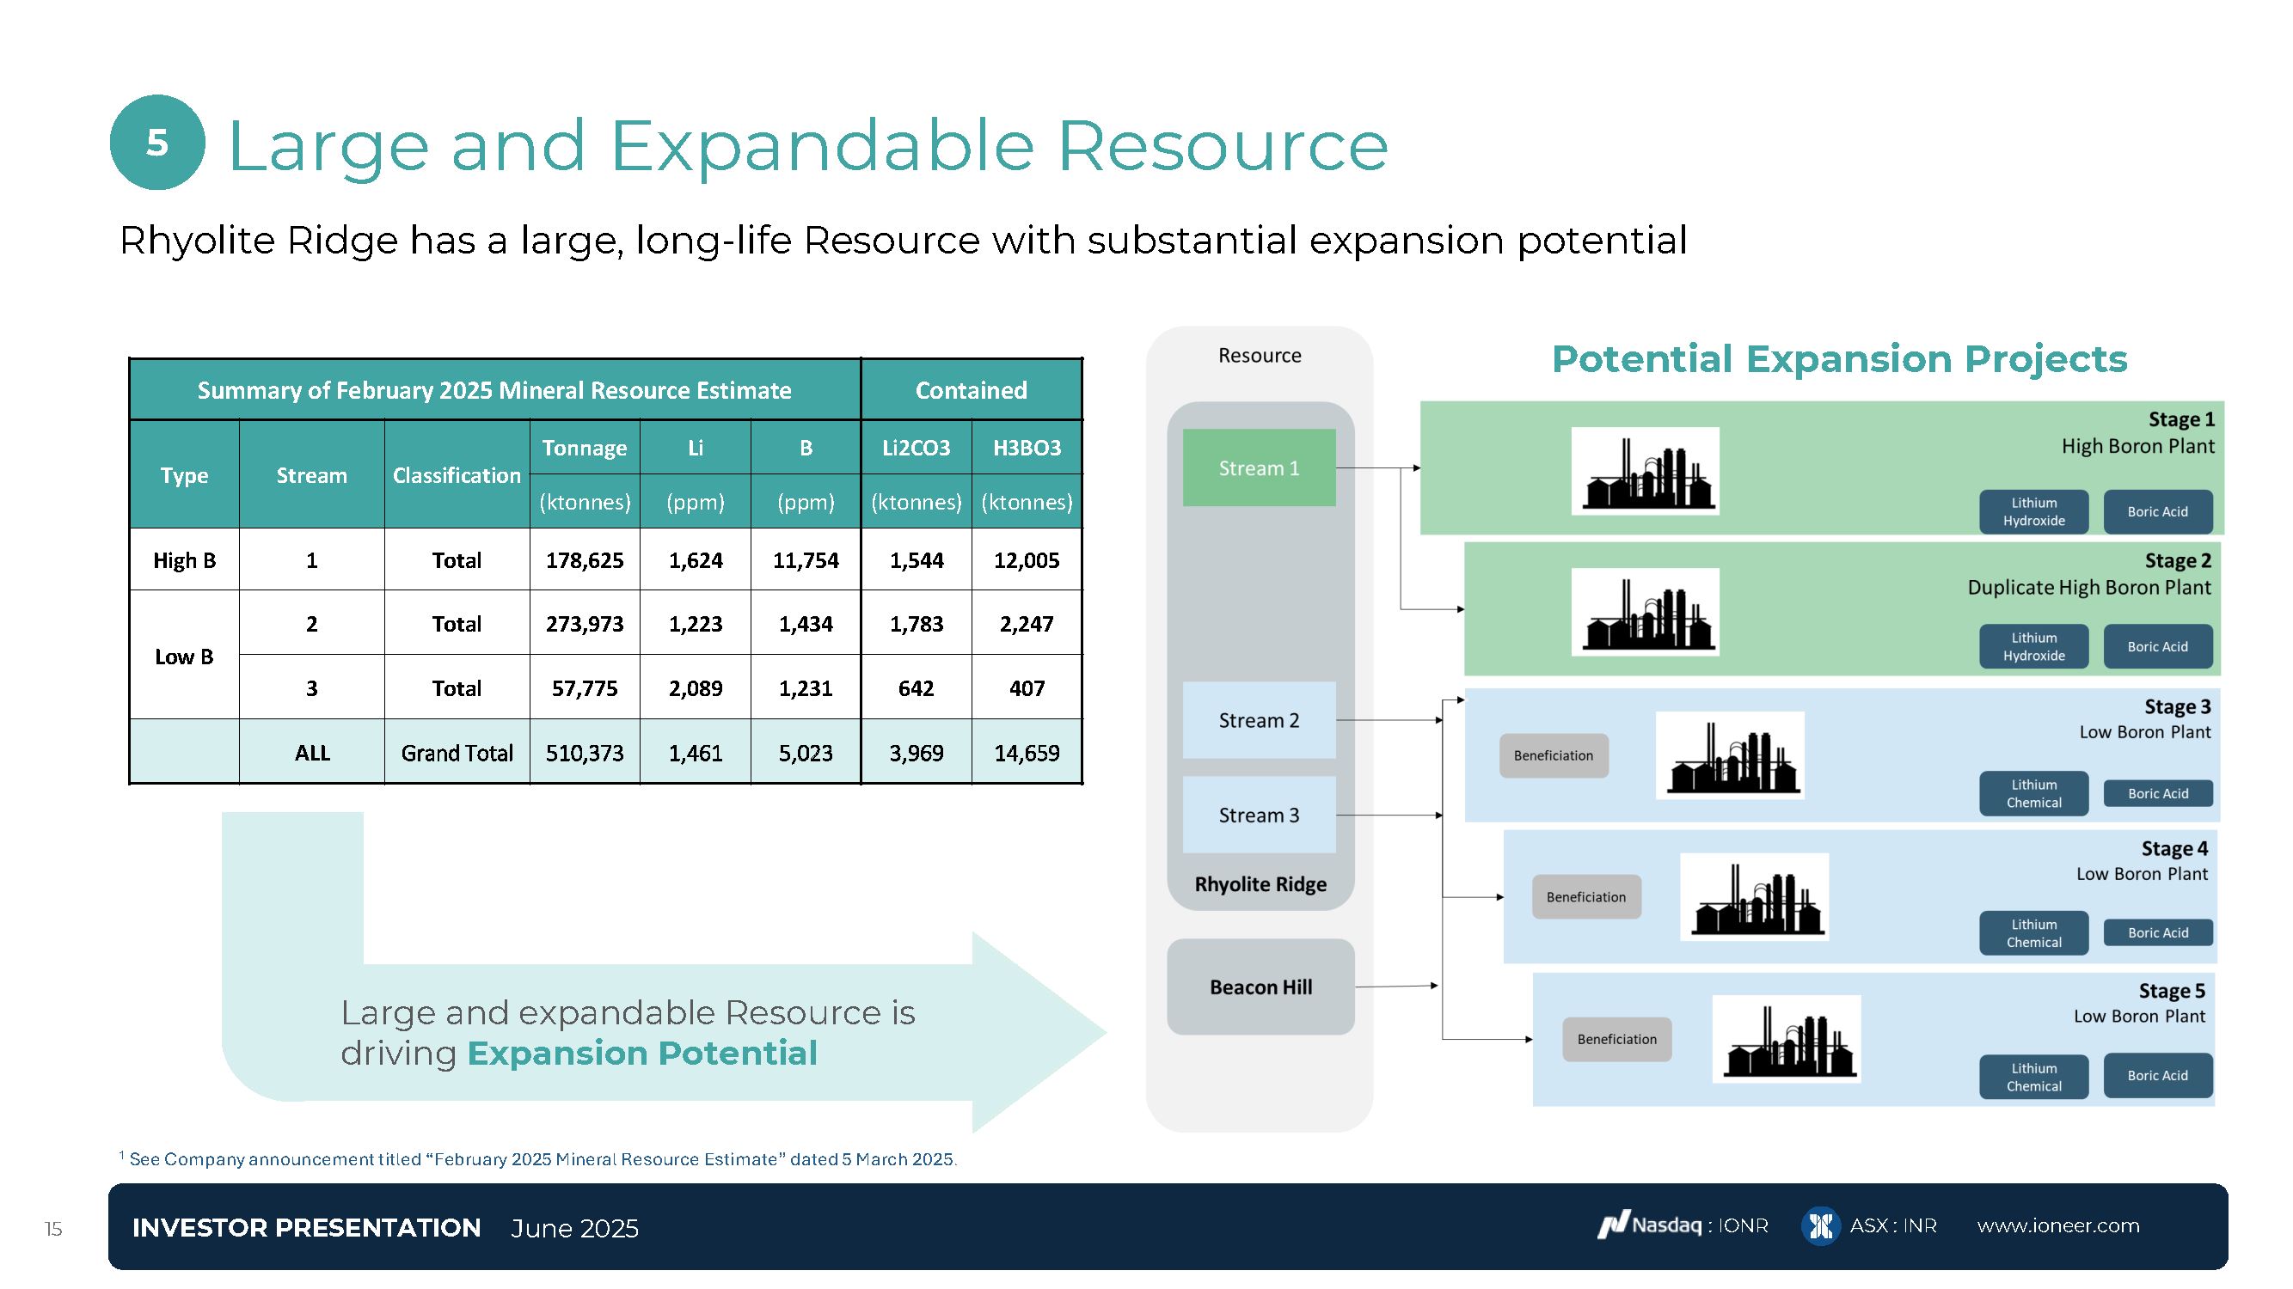This screenshot has height=1289, width=2293.
Task: Click the Stage 2 duplicate plant factory icon
Action: click(1644, 612)
